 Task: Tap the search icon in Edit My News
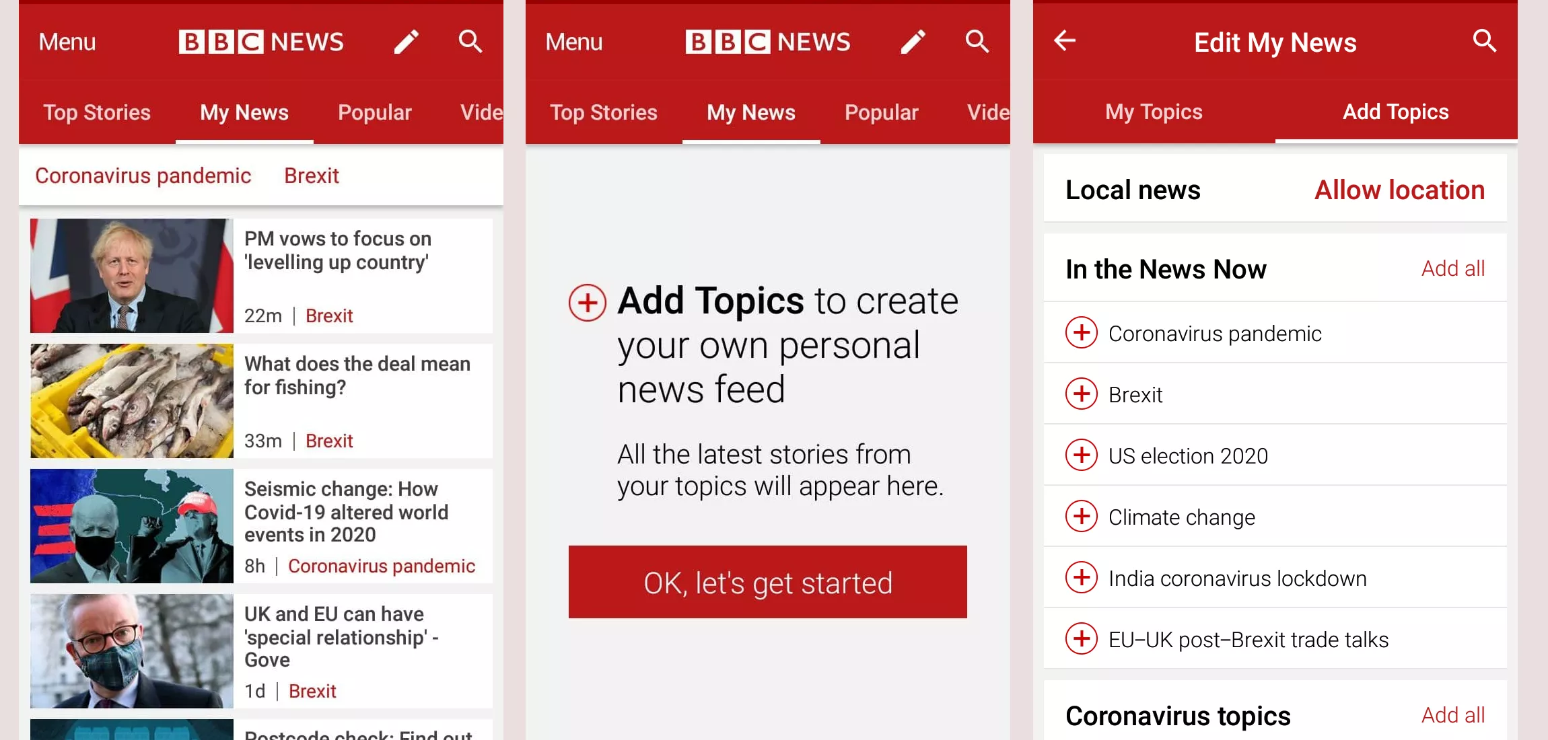[1485, 41]
